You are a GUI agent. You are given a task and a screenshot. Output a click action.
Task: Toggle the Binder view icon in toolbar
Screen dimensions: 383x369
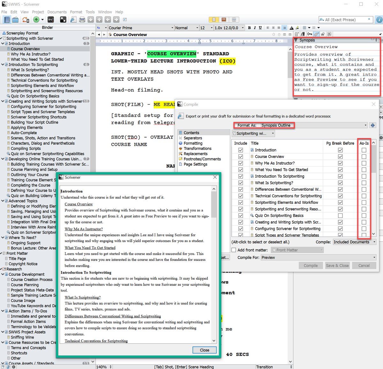coord(7,20)
